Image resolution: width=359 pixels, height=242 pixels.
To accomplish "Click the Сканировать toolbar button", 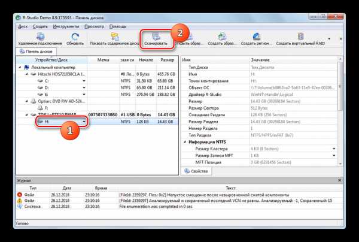I will 156,39.
